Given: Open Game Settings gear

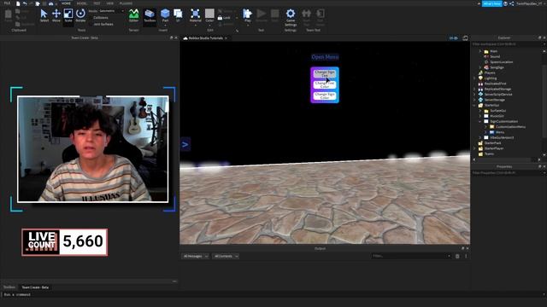Looking at the screenshot, I should [291, 17].
